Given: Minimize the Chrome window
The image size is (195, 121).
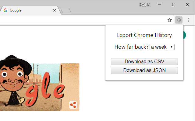Looking at the screenshot, I should click(160, 5).
